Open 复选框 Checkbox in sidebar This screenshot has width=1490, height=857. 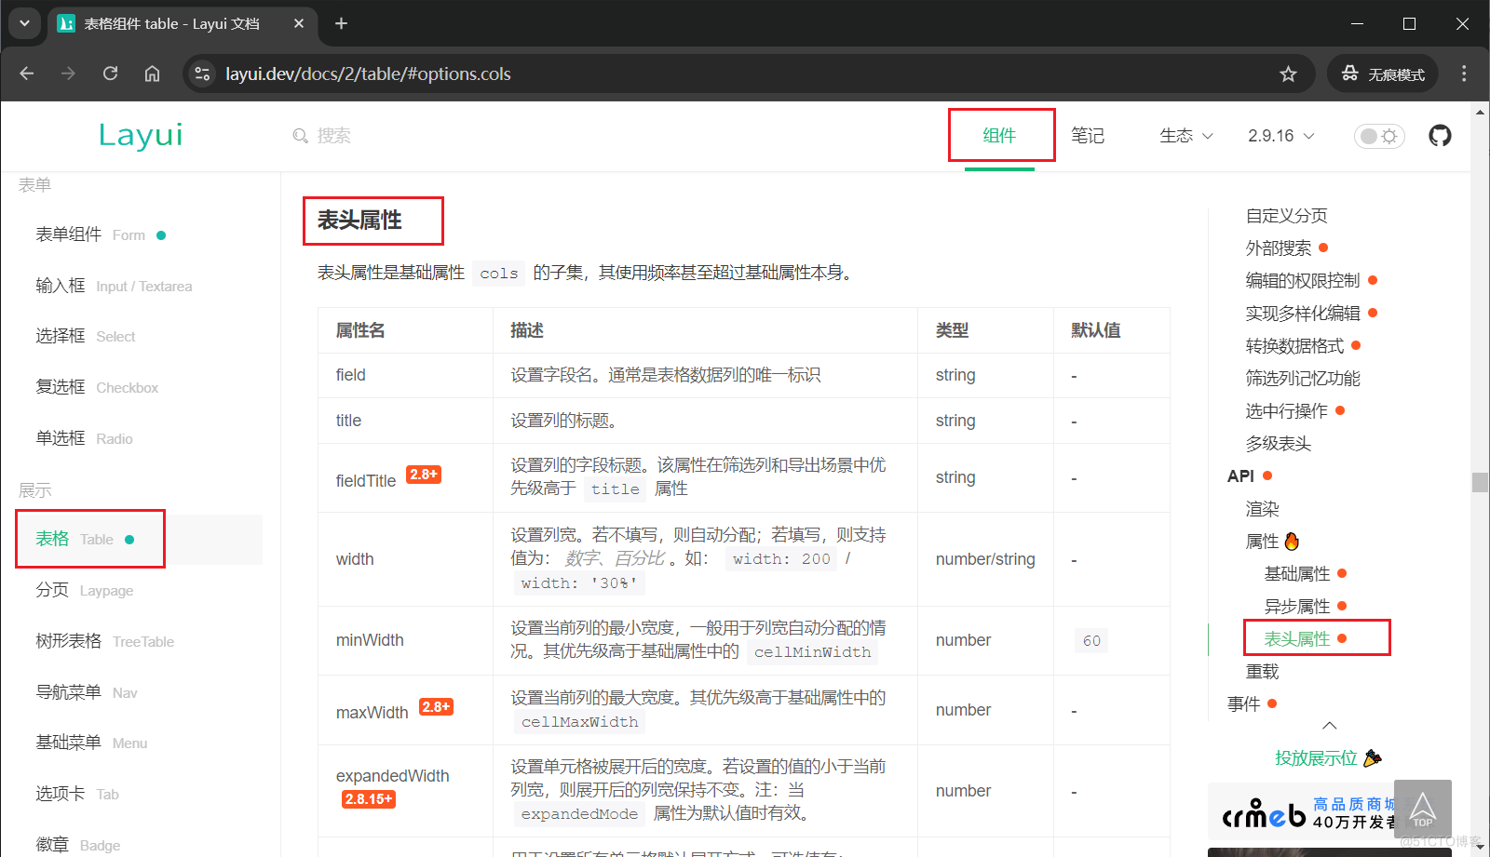pos(97,387)
